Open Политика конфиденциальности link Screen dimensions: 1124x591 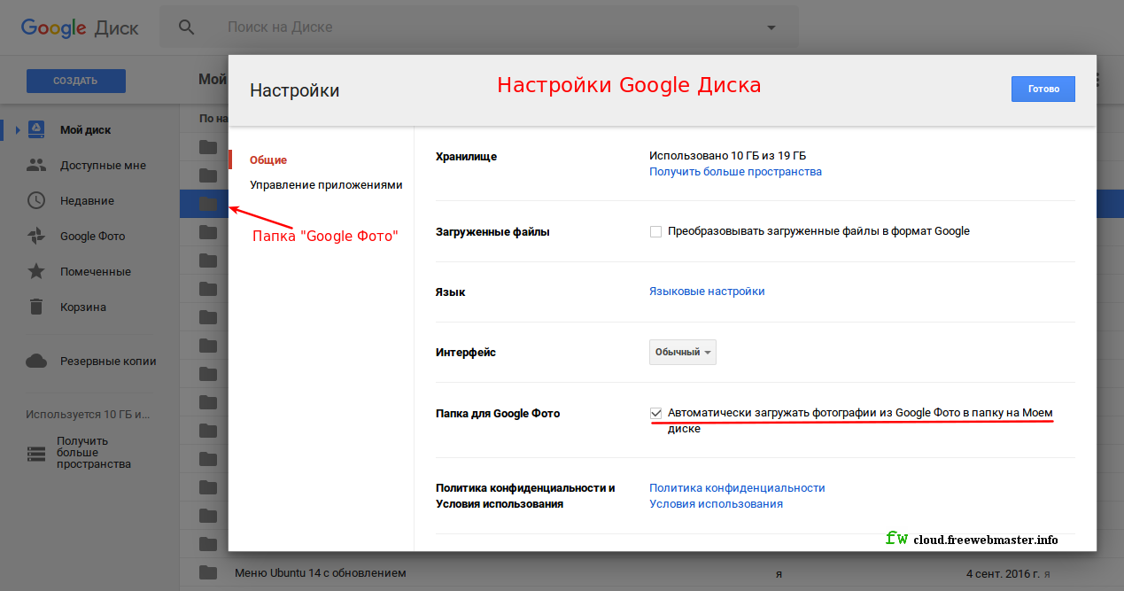(x=737, y=488)
